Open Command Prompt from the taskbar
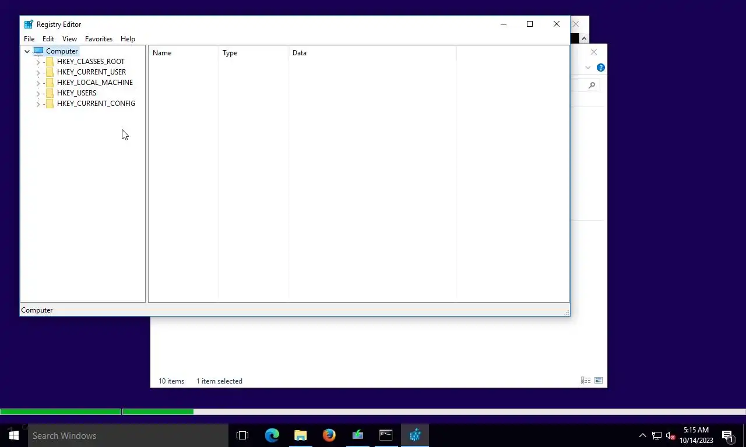The height and width of the screenshot is (447, 746). pos(386,435)
